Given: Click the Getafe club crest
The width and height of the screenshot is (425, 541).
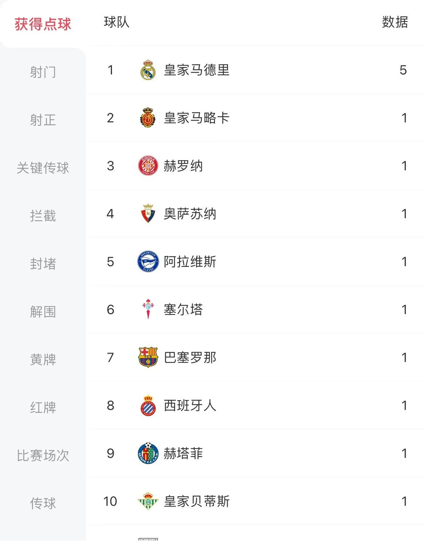Looking at the screenshot, I should tap(148, 453).
